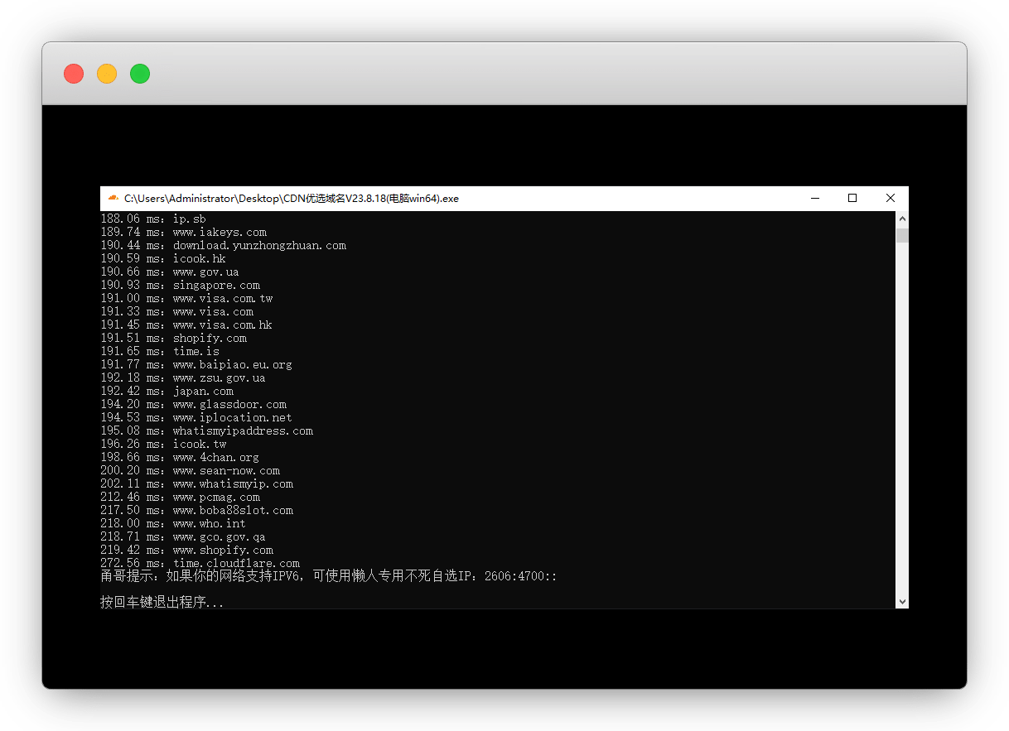Maximize the CDN console window
The image size is (1009, 731).
(852, 198)
